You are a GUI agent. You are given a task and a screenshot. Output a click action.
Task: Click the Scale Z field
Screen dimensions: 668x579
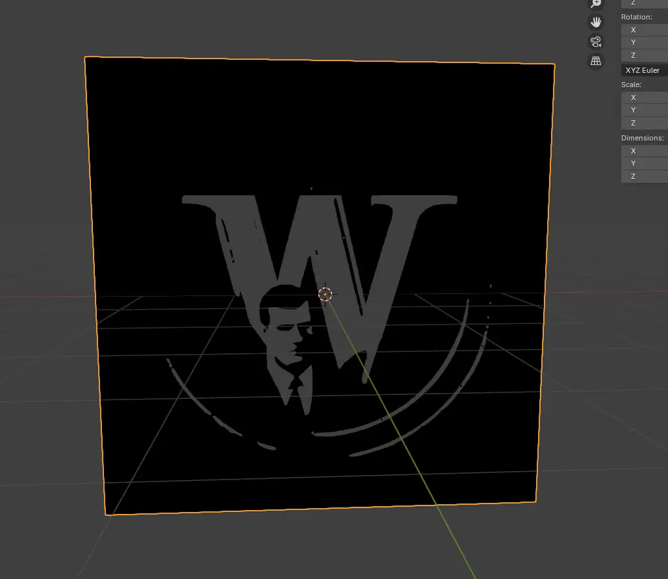click(644, 123)
